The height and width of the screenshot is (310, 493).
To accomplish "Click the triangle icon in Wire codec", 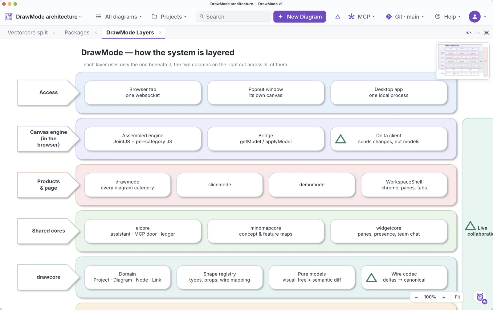I will pyautogui.click(x=371, y=278).
